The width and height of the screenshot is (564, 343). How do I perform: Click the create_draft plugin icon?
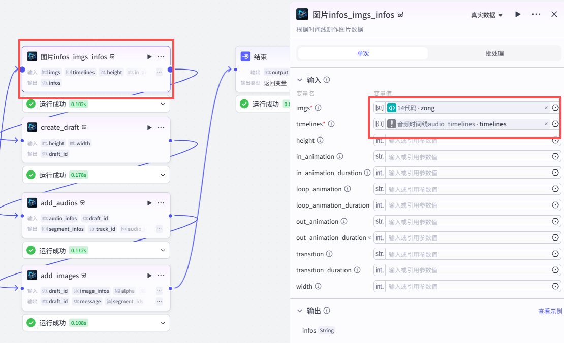(33, 127)
